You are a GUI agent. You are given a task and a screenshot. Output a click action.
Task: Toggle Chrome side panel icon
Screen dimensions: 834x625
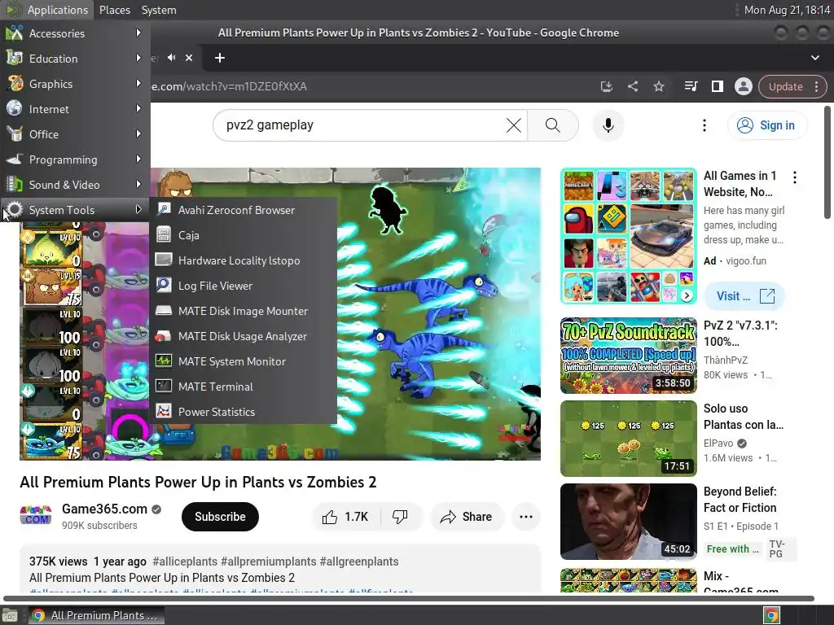[717, 86]
